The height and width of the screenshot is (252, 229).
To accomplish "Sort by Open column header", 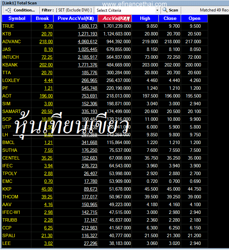I will pyautogui.click(x=194, y=18).
